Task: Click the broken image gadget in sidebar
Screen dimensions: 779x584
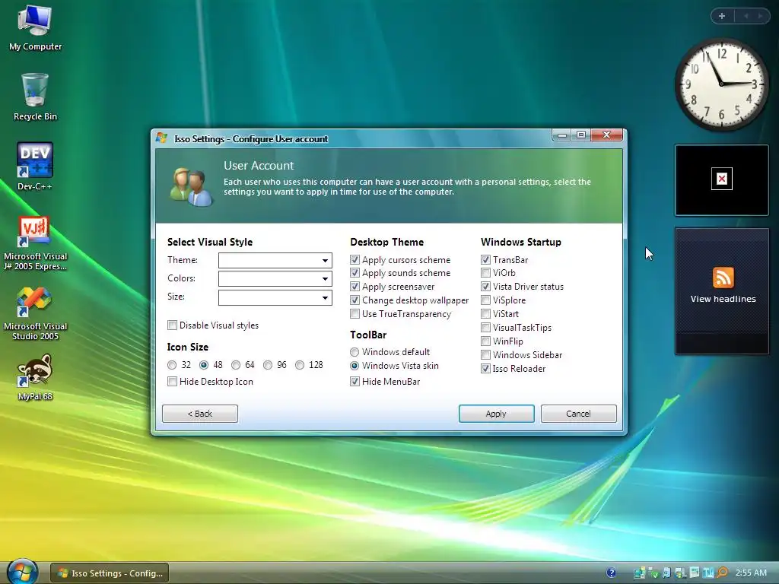Action: [x=722, y=179]
